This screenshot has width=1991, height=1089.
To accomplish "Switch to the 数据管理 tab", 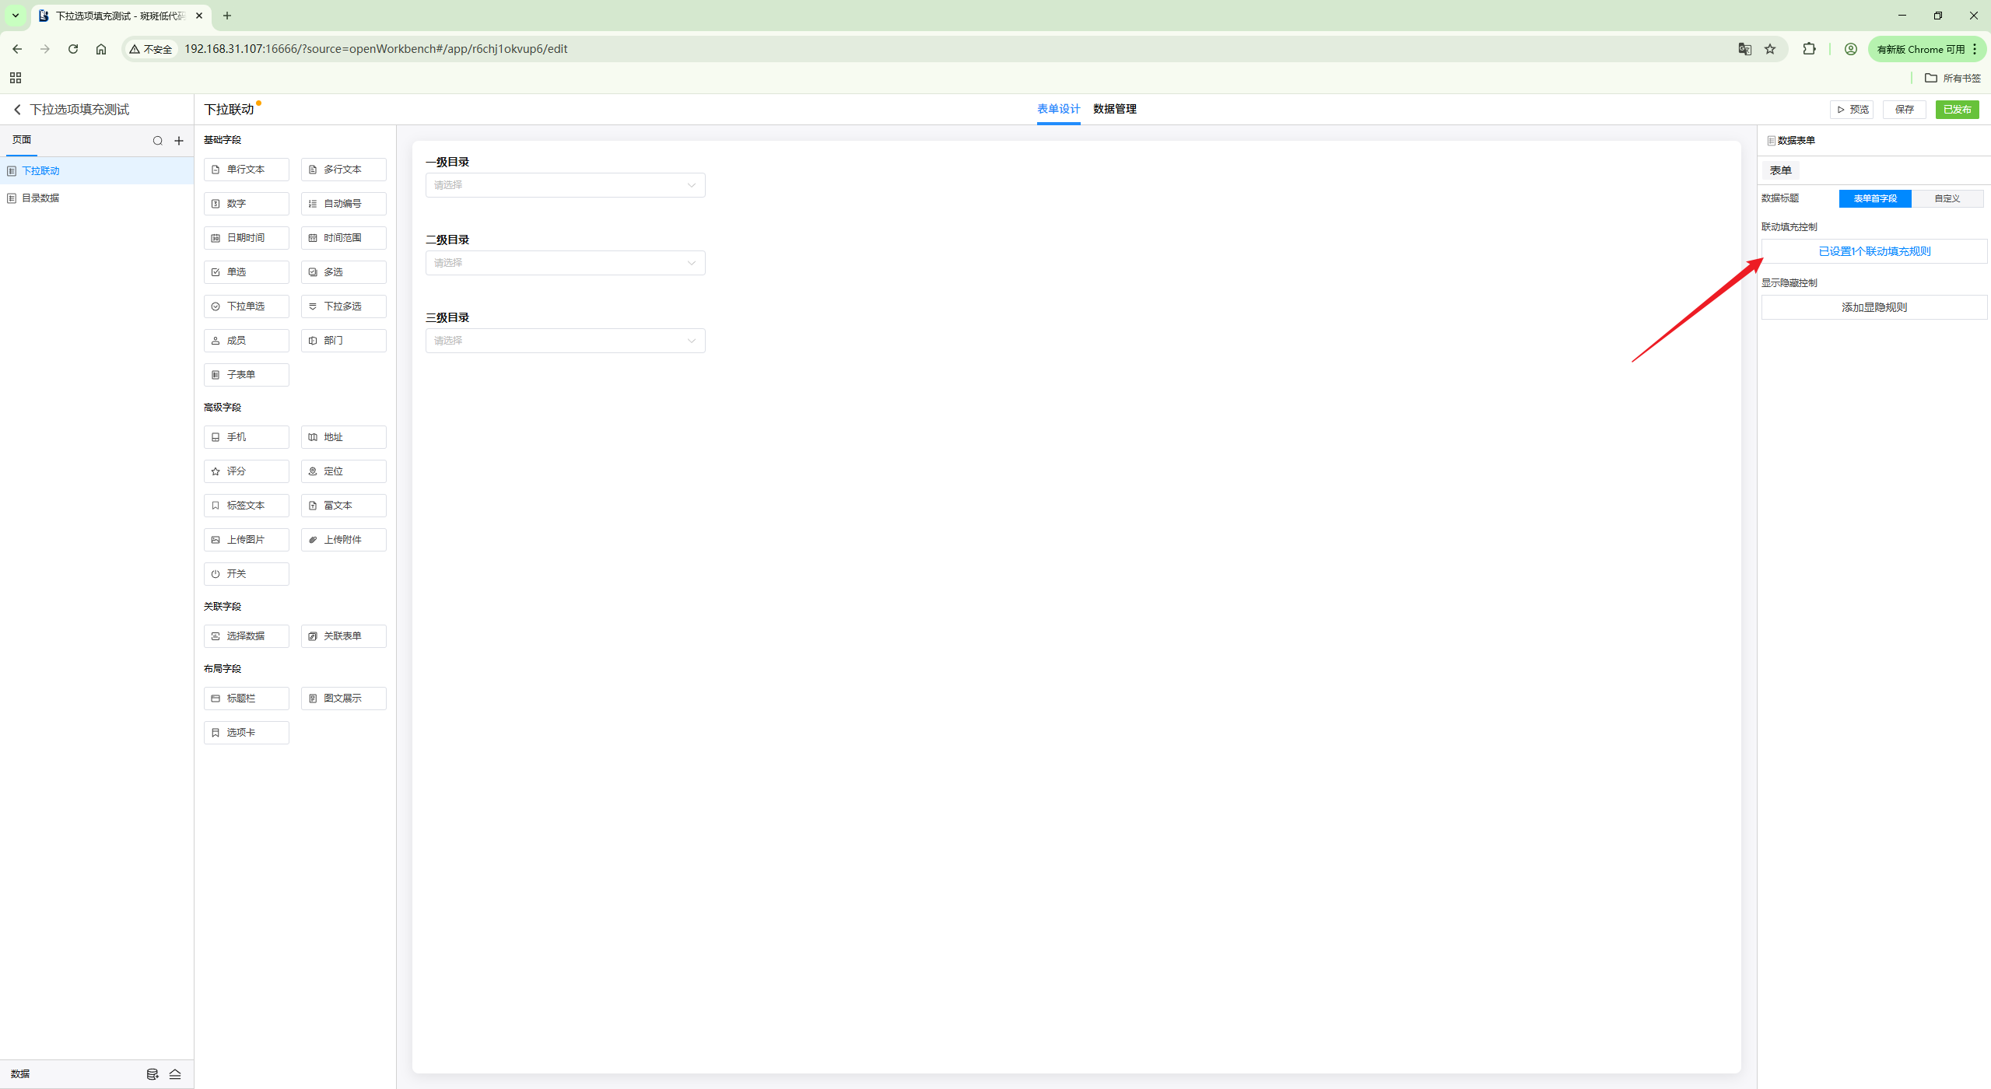I will click(x=1114, y=109).
